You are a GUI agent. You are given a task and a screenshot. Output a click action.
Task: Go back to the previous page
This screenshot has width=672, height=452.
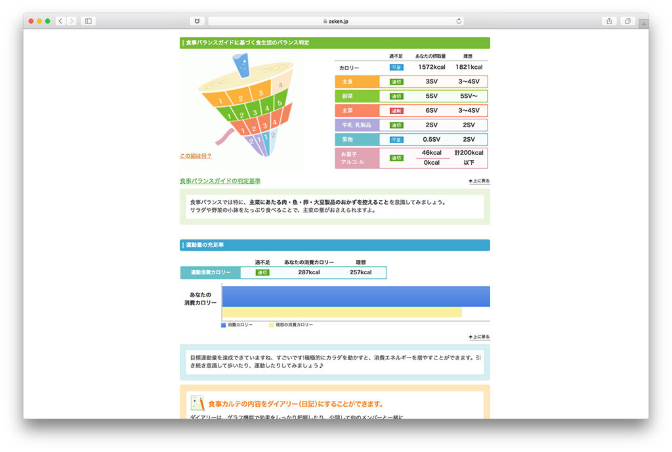click(x=60, y=21)
